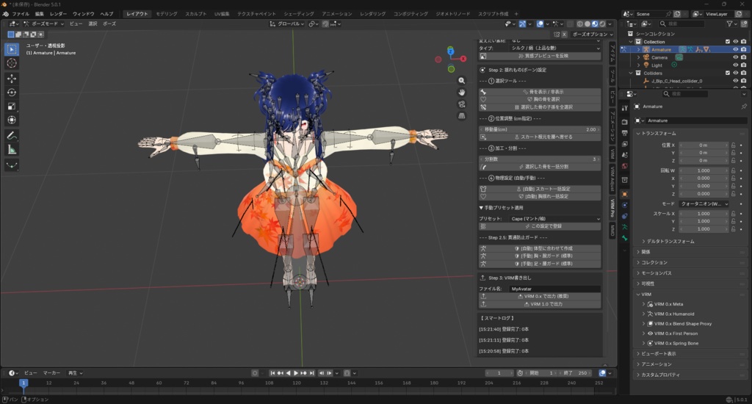Click the VRM 1.0 で出力 button
Viewport: 752px width, 404px height.
[x=540, y=303]
